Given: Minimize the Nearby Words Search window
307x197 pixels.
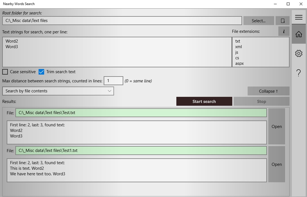Looking at the screenshot, I should point(275,4).
